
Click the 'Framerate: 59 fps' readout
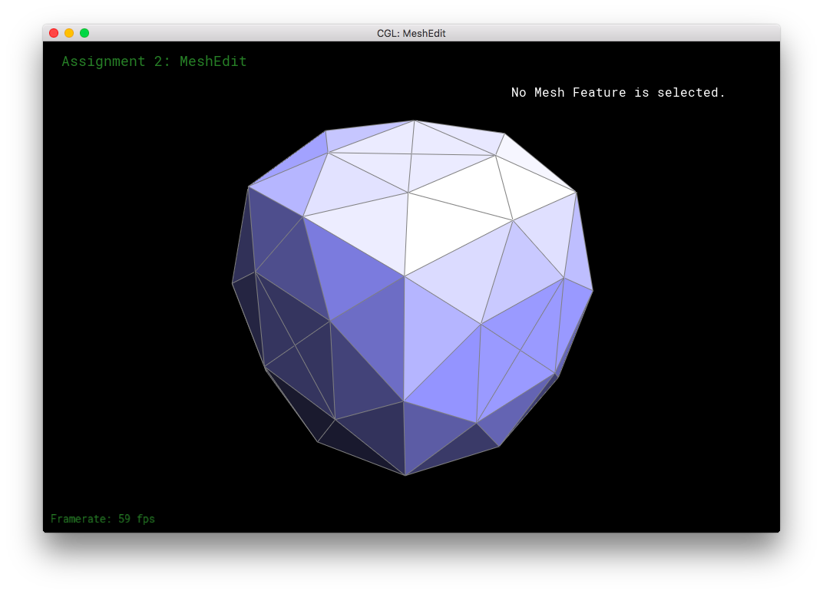pos(103,519)
